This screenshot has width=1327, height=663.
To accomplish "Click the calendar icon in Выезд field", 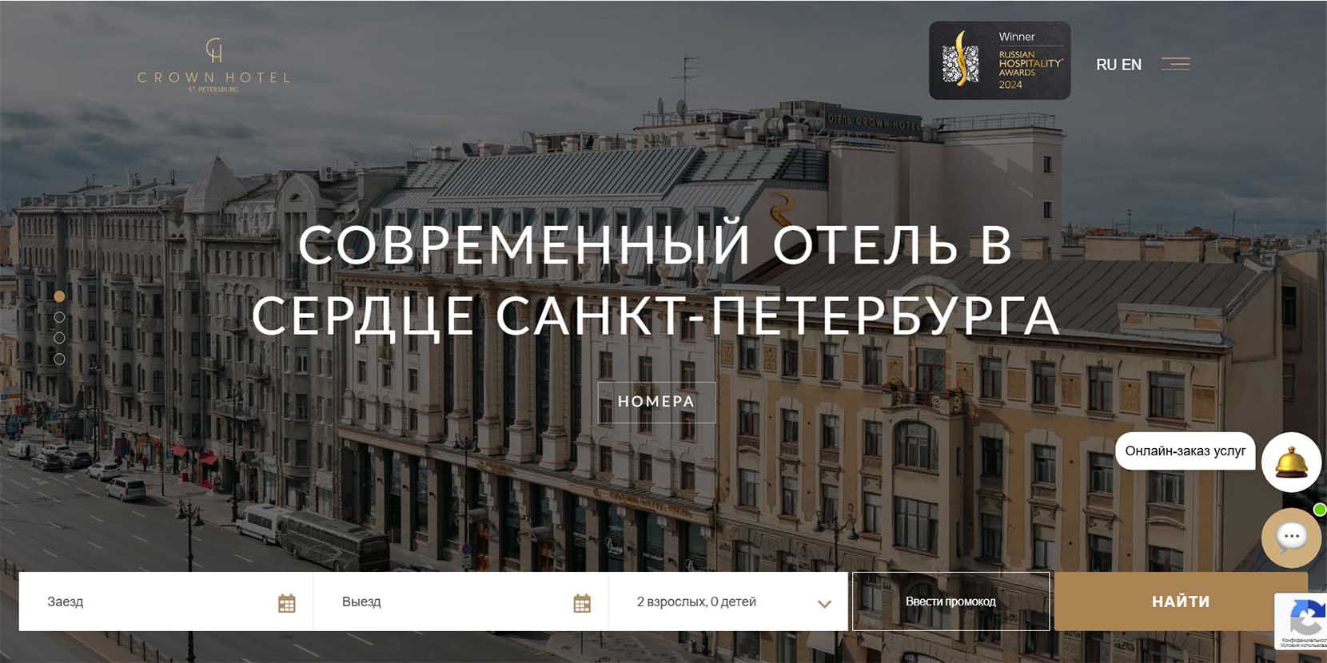I will click(x=582, y=603).
